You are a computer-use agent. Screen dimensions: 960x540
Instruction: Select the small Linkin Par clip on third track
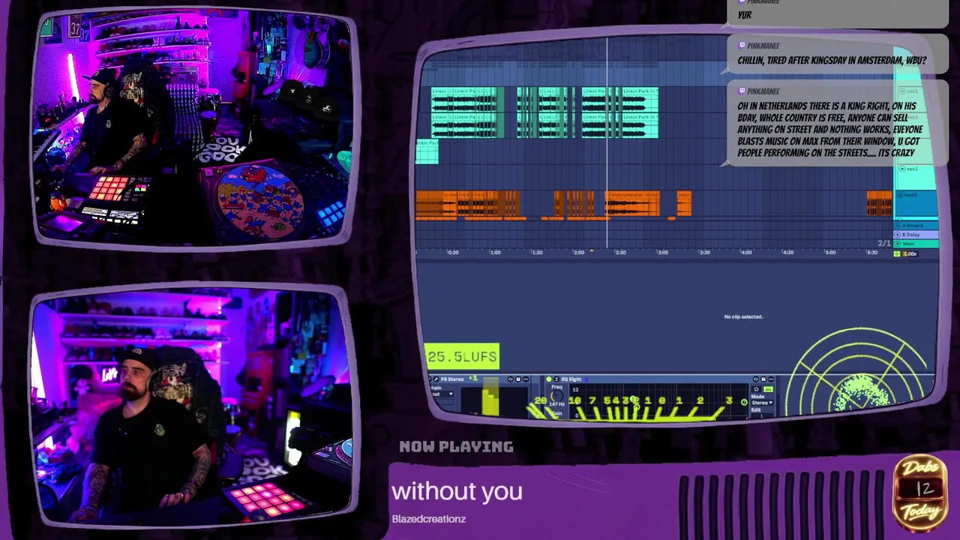[427, 151]
